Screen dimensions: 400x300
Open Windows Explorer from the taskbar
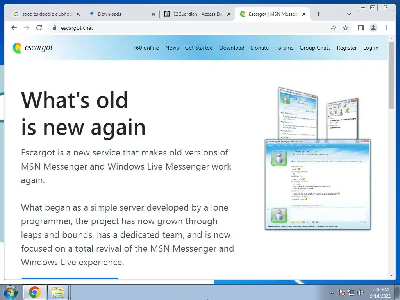pyautogui.click(x=58, y=292)
